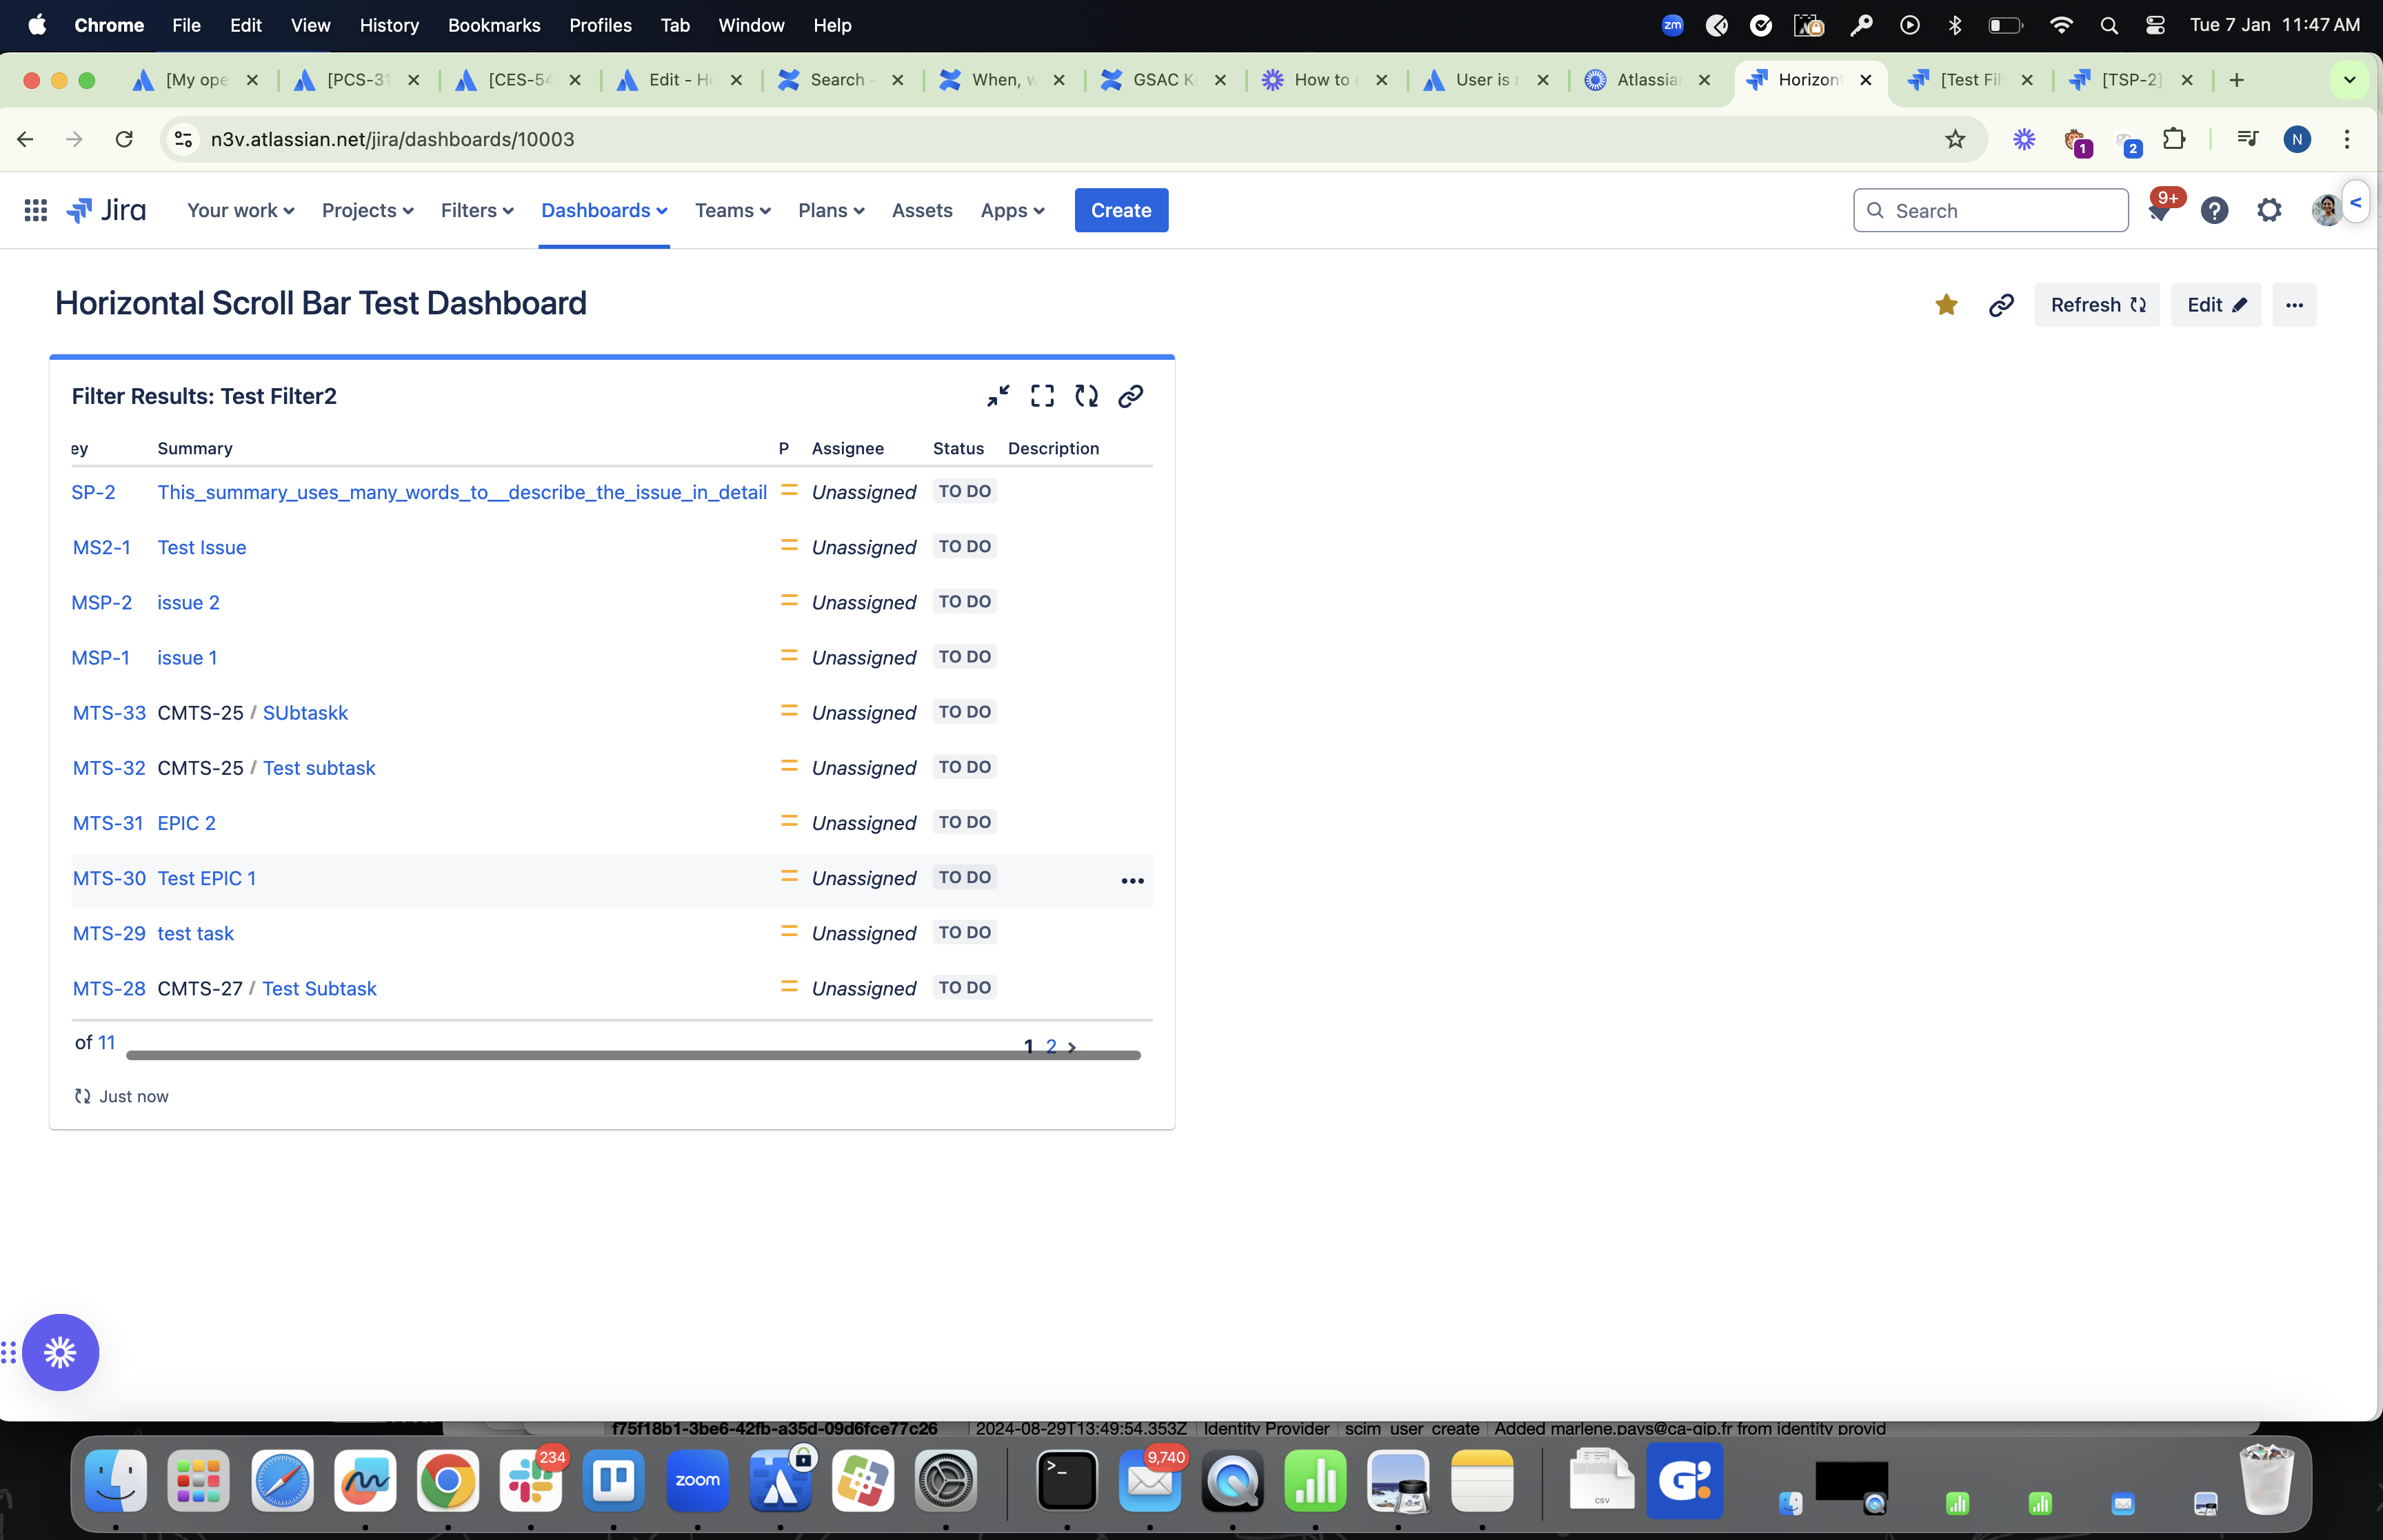Unstar the Horizontal Scroll Bar Test Dashboard
The height and width of the screenshot is (1540, 2383).
(x=1945, y=305)
